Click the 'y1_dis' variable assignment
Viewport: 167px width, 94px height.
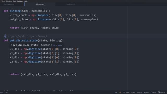tap(14, 53)
